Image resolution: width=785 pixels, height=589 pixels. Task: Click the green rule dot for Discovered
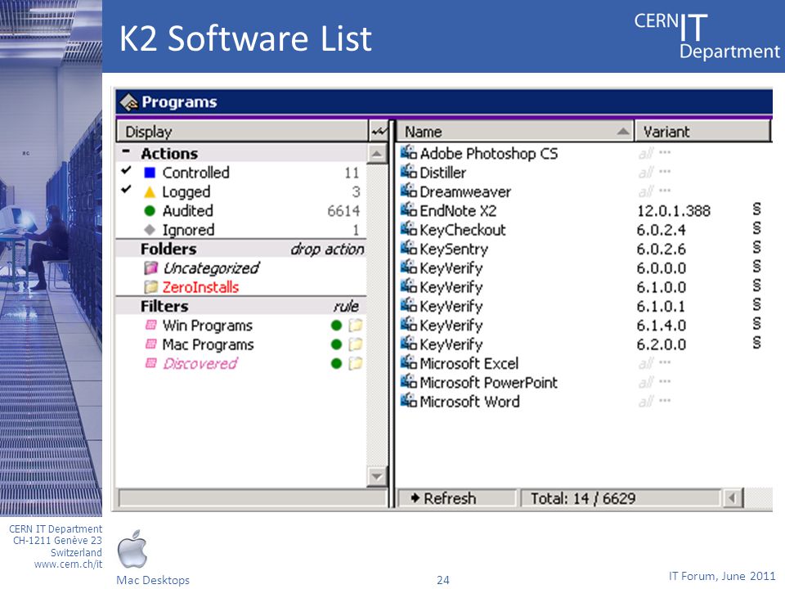[336, 363]
